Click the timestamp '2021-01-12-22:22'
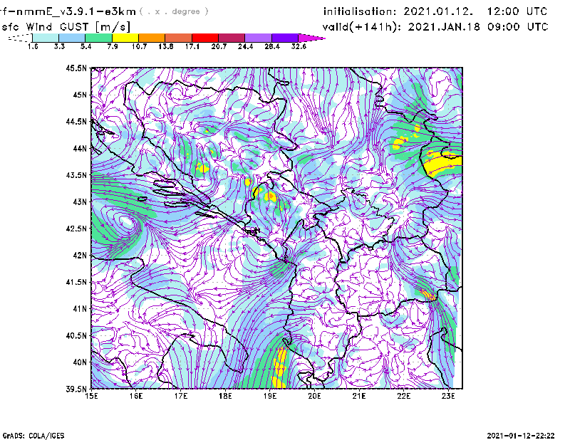Image resolution: width=570 pixels, height=440 pixels. click(521, 436)
